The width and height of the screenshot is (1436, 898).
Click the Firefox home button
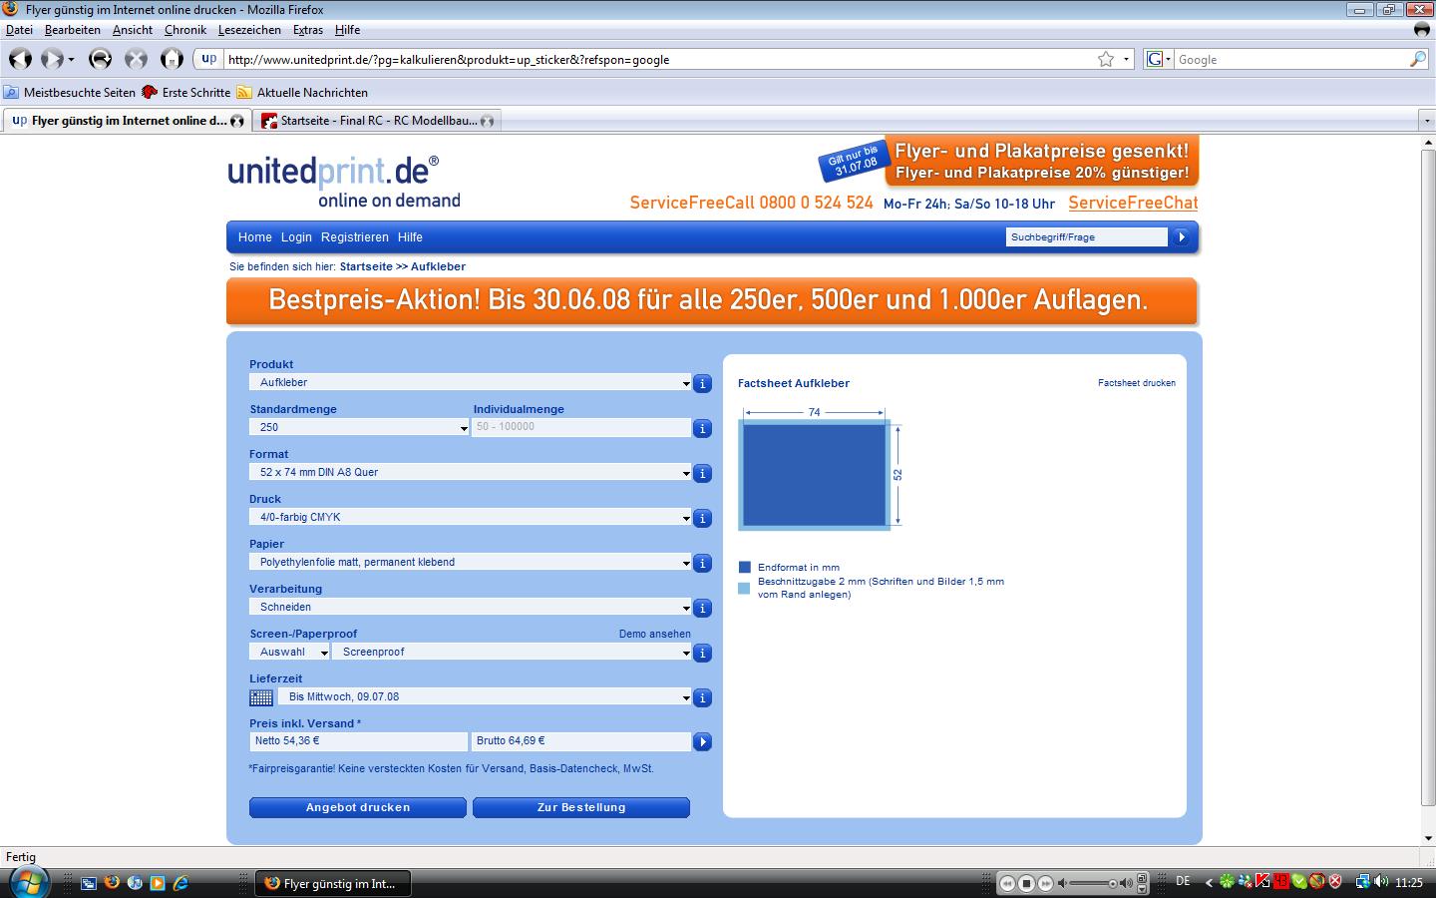172,59
